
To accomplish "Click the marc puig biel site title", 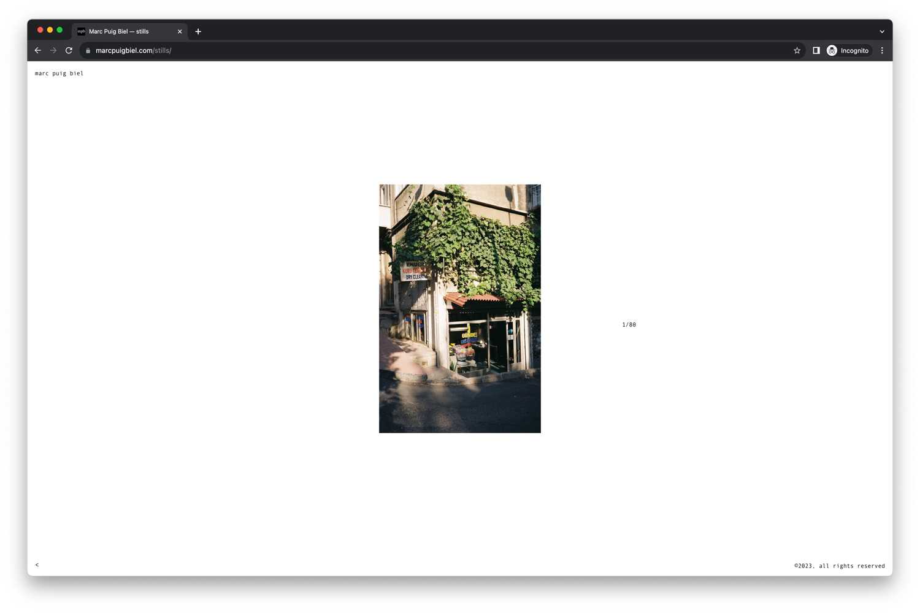I will (x=59, y=73).
